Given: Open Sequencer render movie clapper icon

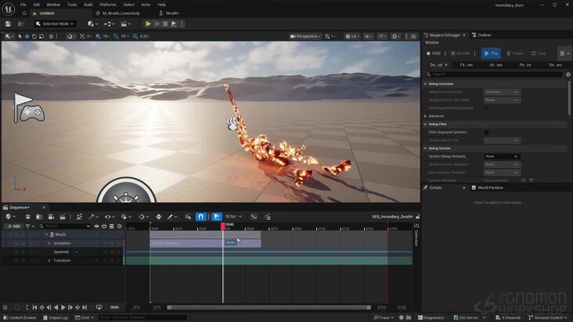Looking at the screenshot, I should 63,216.
